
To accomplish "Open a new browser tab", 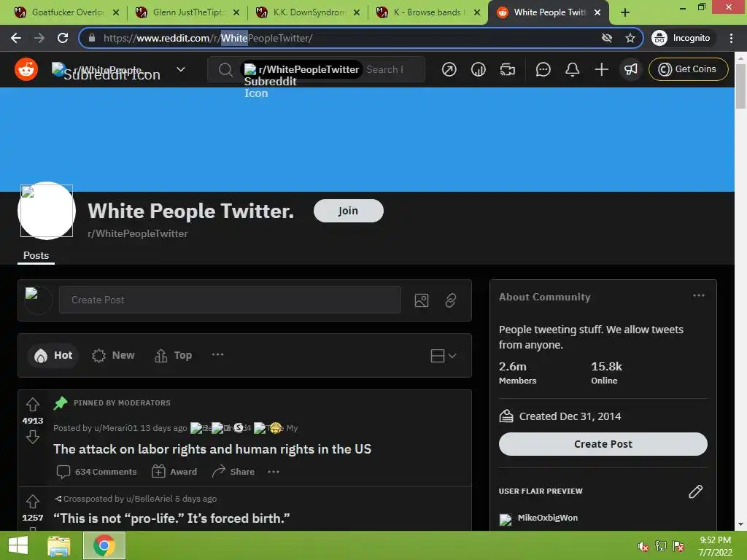I will coord(625,12).
